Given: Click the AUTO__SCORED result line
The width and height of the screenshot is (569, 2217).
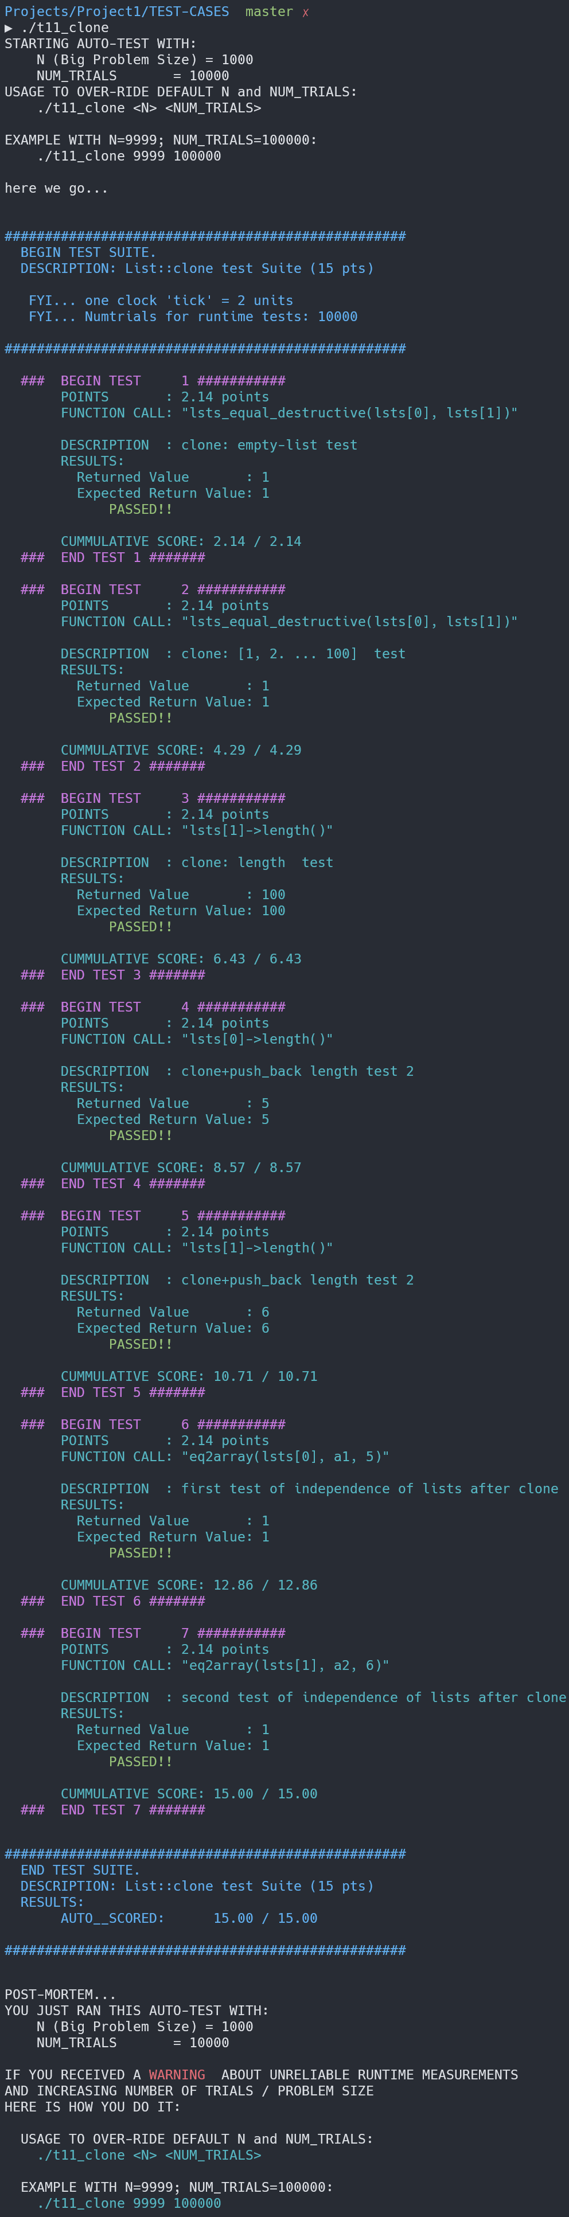Looking at the screenshot, I should [x=189, y=1918].
